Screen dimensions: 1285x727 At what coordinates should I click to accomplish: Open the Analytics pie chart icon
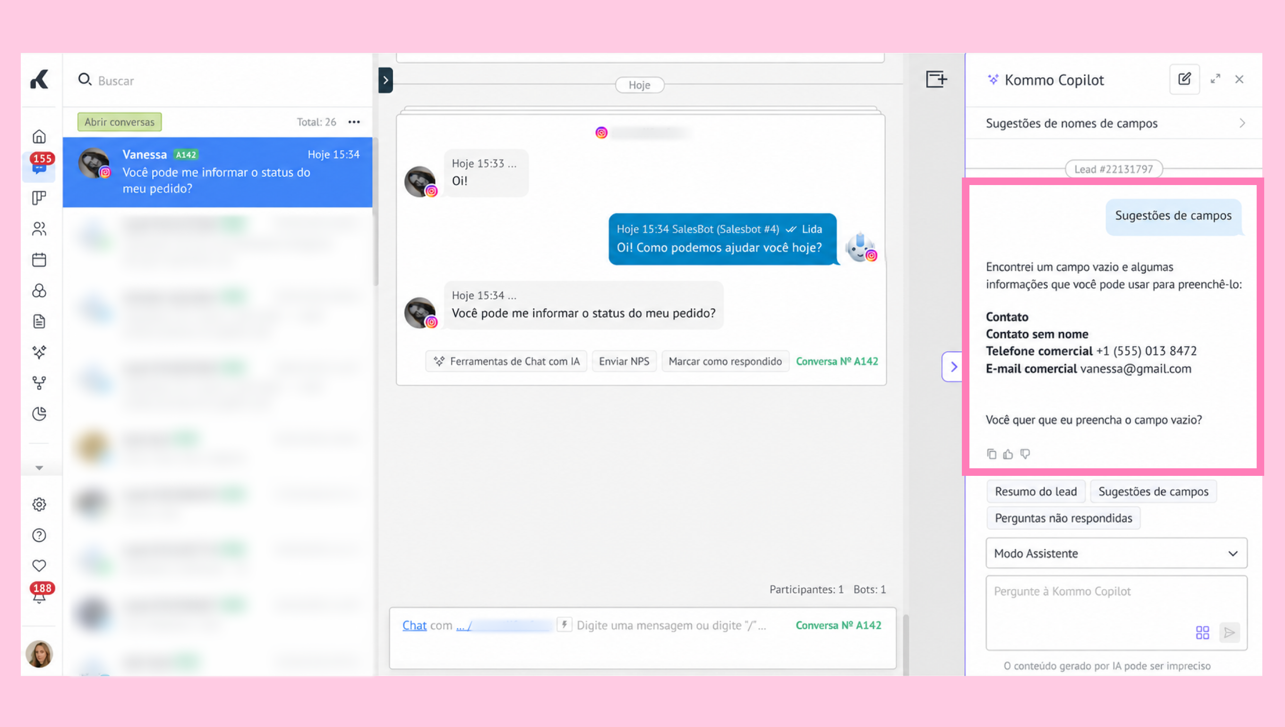pyautogui.click(x=39, y=414)
